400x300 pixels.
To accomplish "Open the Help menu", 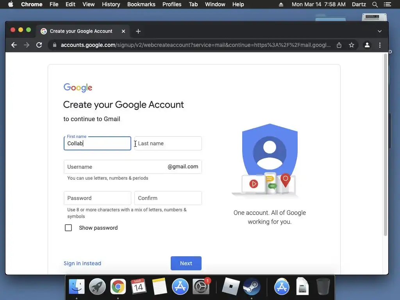I will coord(238,4).
